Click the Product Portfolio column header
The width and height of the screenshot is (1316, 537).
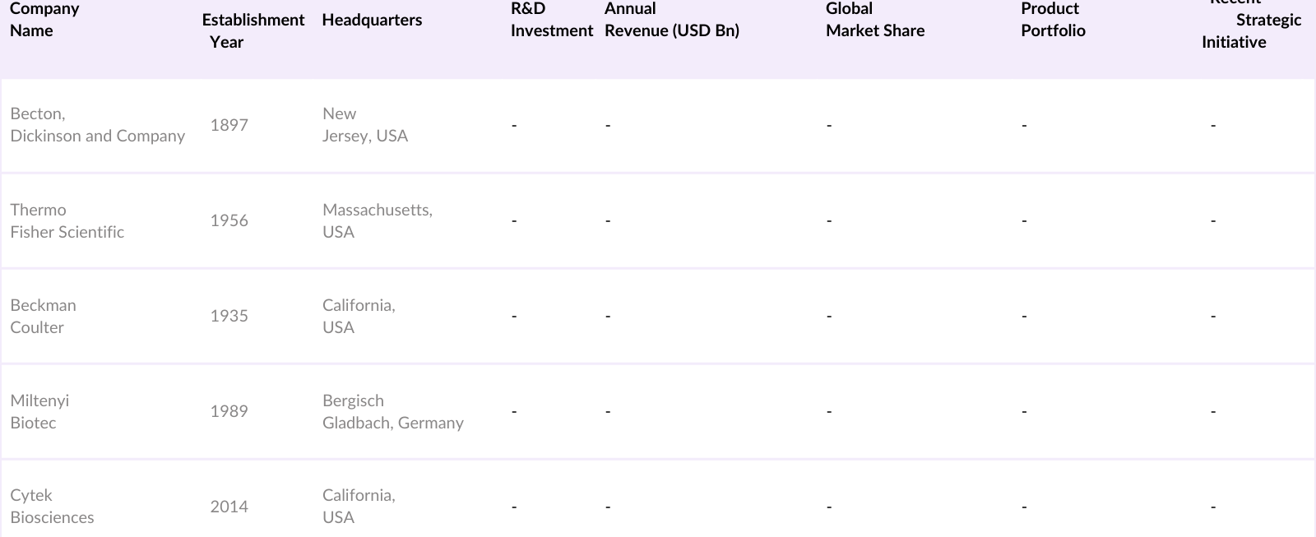1053,20
